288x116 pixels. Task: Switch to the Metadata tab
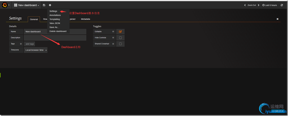point(86,19)
